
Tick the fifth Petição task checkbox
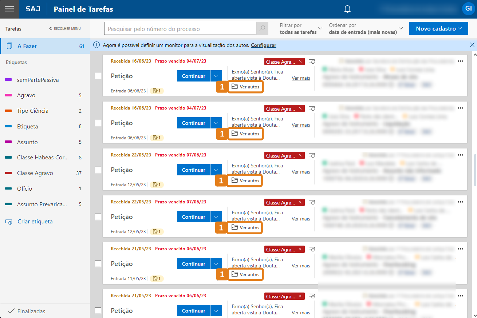click(x=98, y=264)
